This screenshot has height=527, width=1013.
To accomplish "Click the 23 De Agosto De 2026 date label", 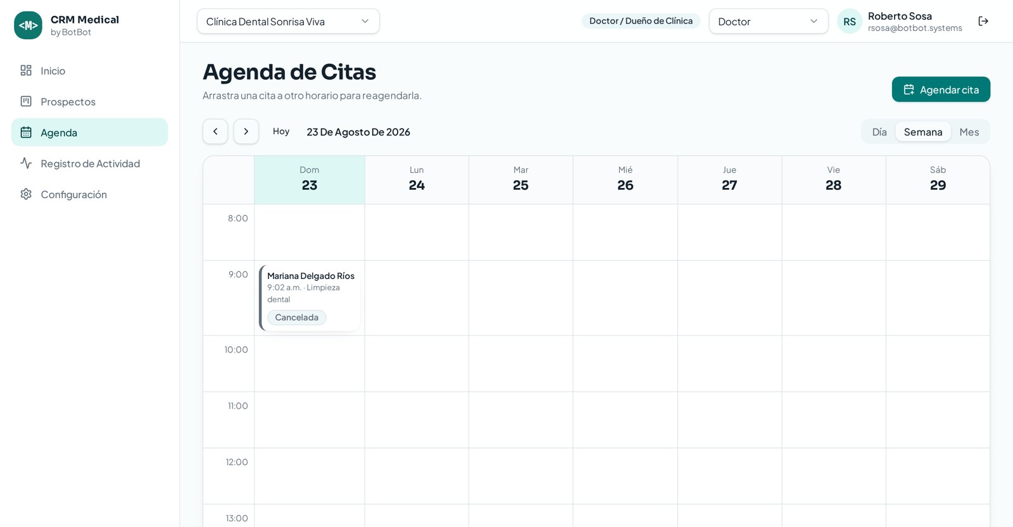I will 358,132.
